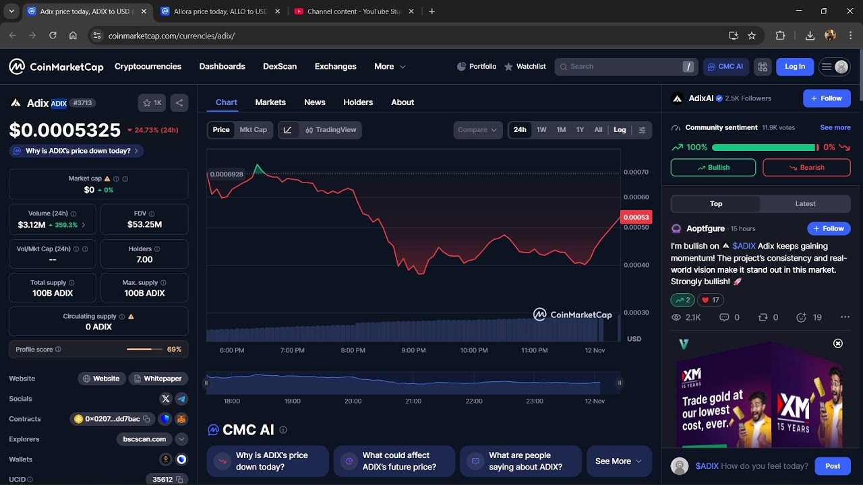Share the ADIX page via share icon
Image resolution: width=863 pixels, height=485 pixels.
click(x=179, y=103)
